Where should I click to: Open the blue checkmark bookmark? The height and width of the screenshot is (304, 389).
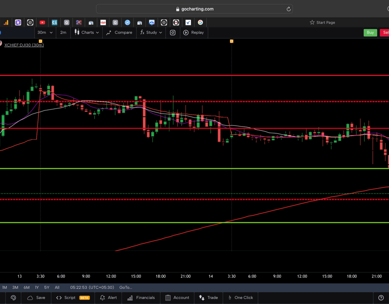coord(188,23)
